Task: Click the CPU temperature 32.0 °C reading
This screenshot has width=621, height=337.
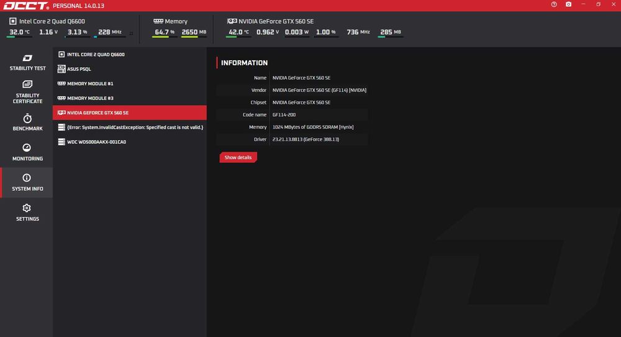Action: [19, 32]
